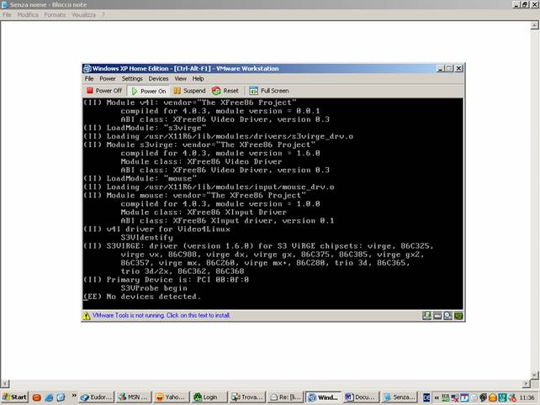Reset the virtual machine from the toolbar

point(225,91)
